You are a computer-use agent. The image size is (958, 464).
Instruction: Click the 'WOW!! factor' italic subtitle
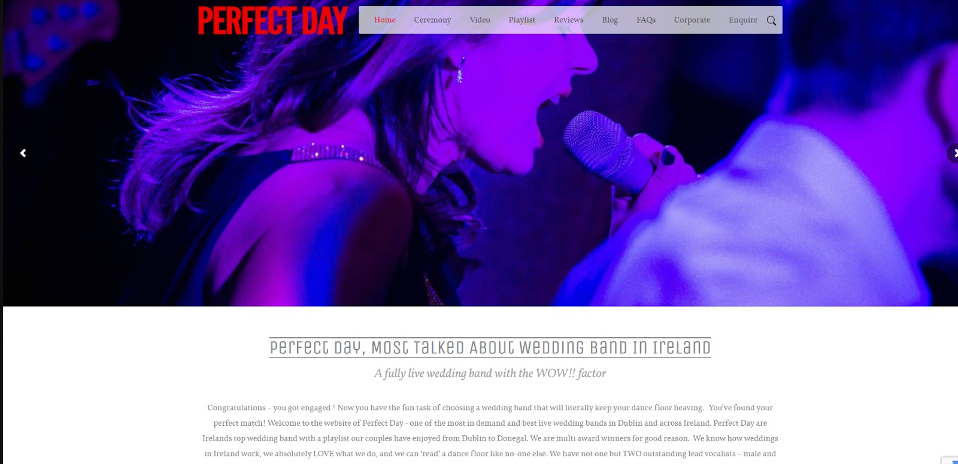click(x=490, y=373)
